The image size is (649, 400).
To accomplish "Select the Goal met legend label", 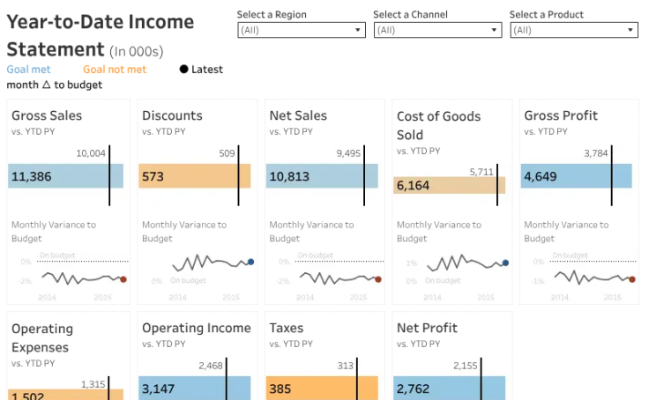I will coord(28,69).
